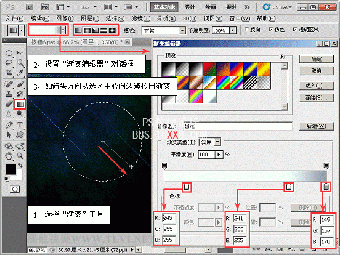Image resolution: width=340 pixels, height=255 pixels.
Task: Open the 图层(L) menu
Action: pos(90,18)
